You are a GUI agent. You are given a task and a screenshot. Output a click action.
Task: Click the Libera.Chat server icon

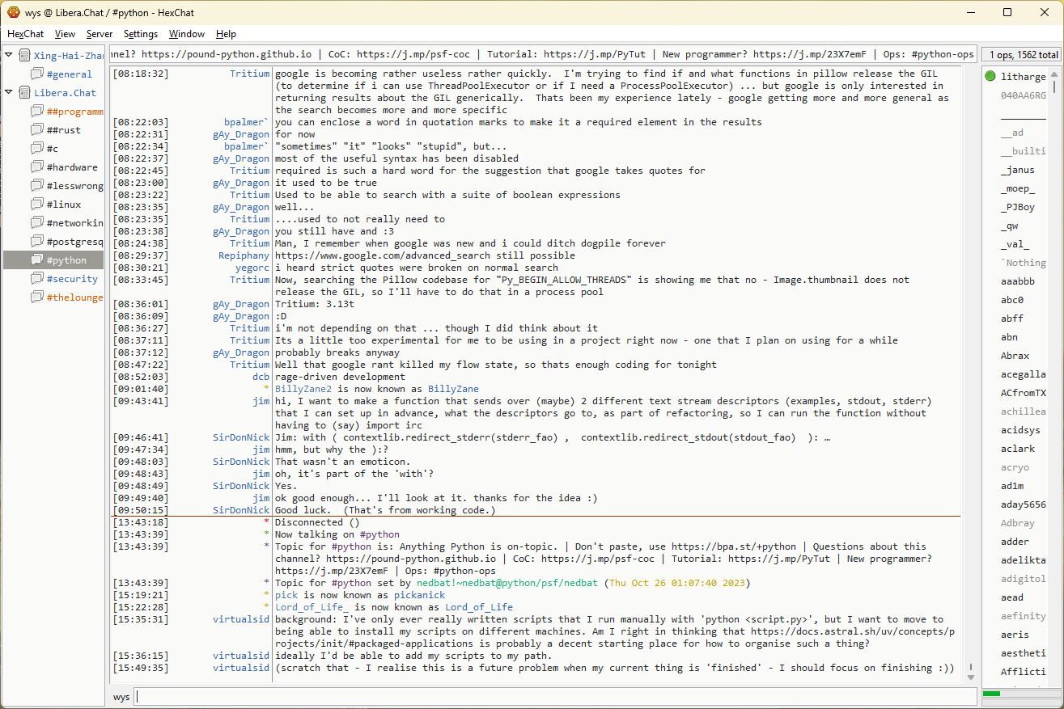pos(25,93)
